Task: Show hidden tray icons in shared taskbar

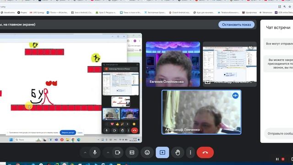Action: (x=98, y=140)
